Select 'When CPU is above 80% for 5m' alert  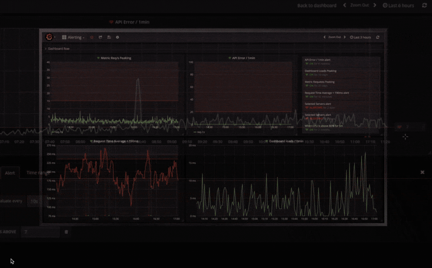[324, 126]
